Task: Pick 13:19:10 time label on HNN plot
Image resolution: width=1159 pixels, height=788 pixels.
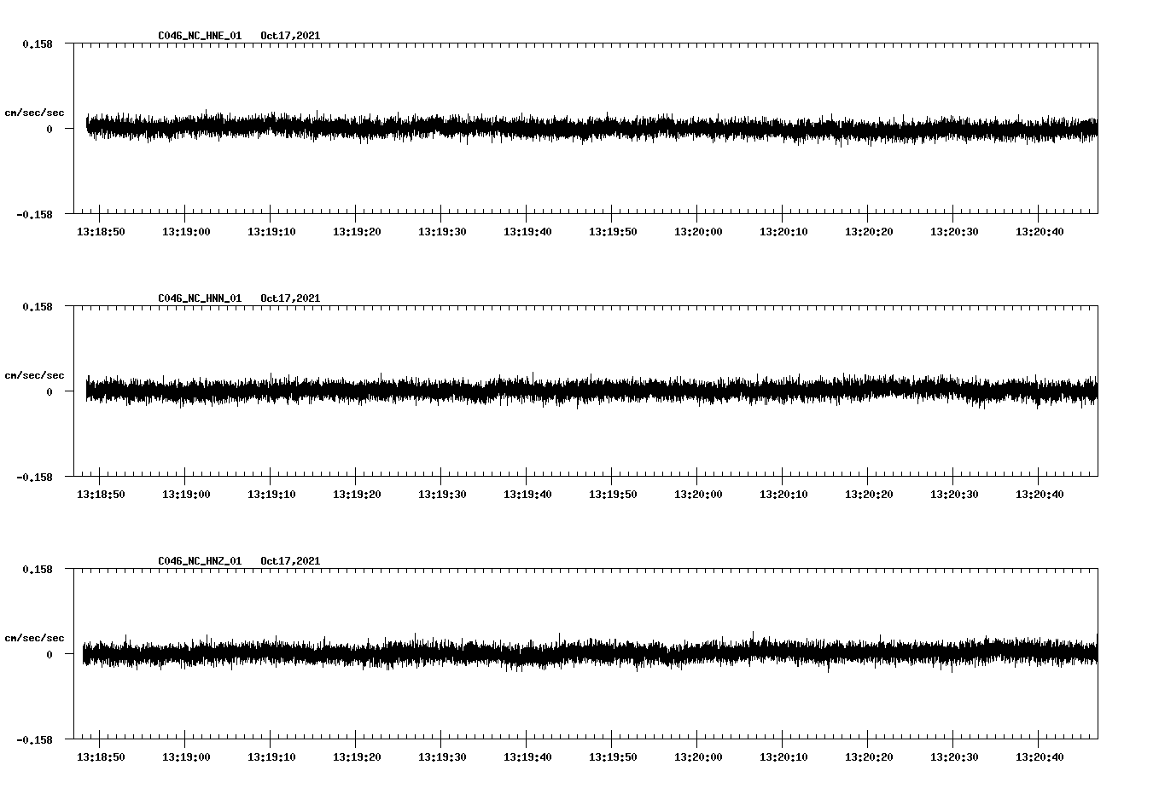Action: point(271,494)
